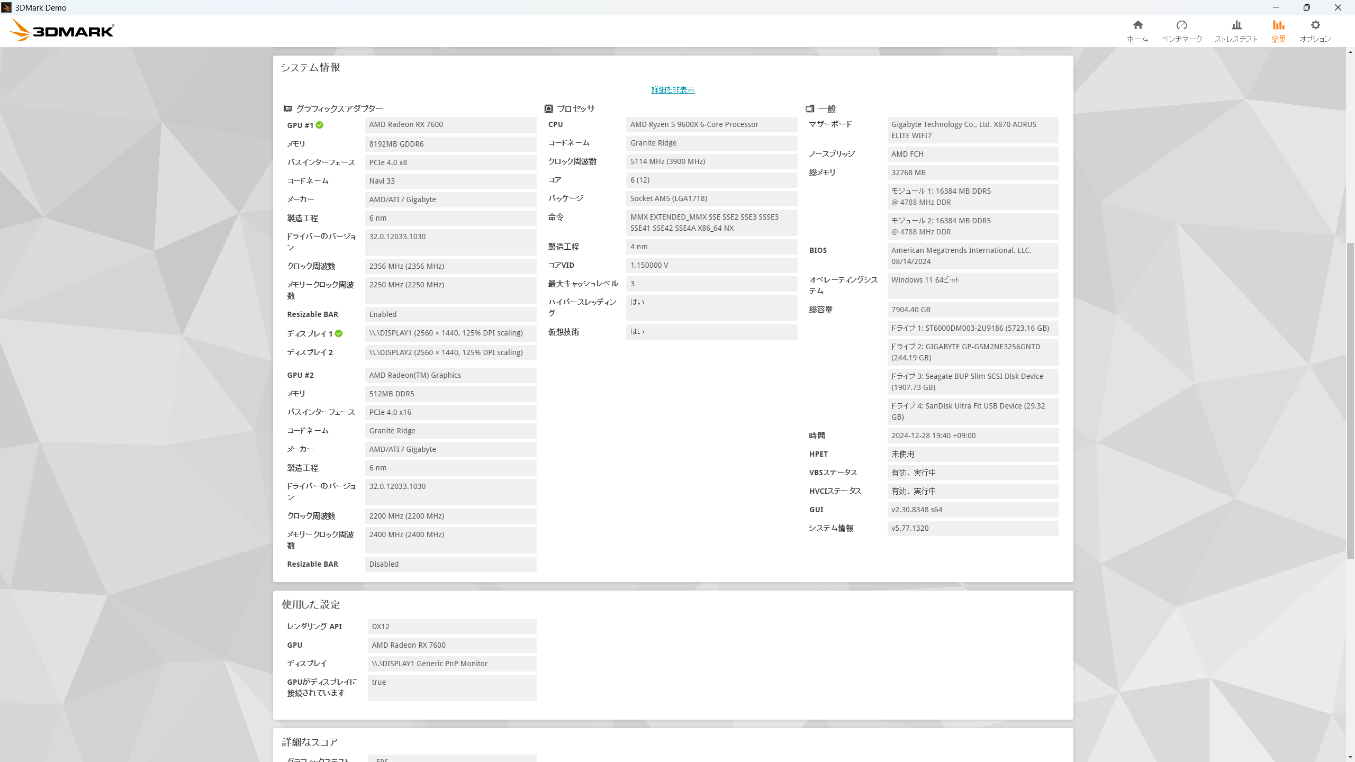This screenshot has height=762, width=1355.
Task: Click the 3DMark logo
Action: pos(62,30)
